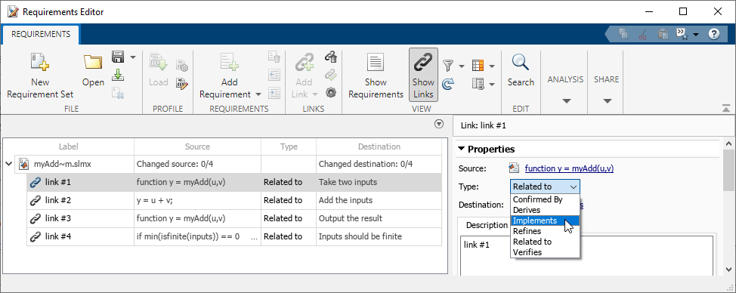This screenshot has width=736, height=293.
Task: Click the profile settings gear icon
Action: pos(182,66)
